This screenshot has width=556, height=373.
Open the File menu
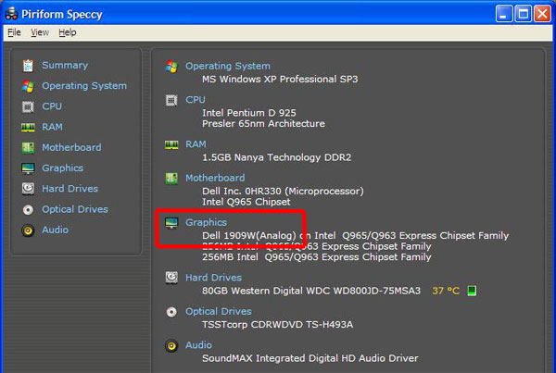[x=14, y=32]
